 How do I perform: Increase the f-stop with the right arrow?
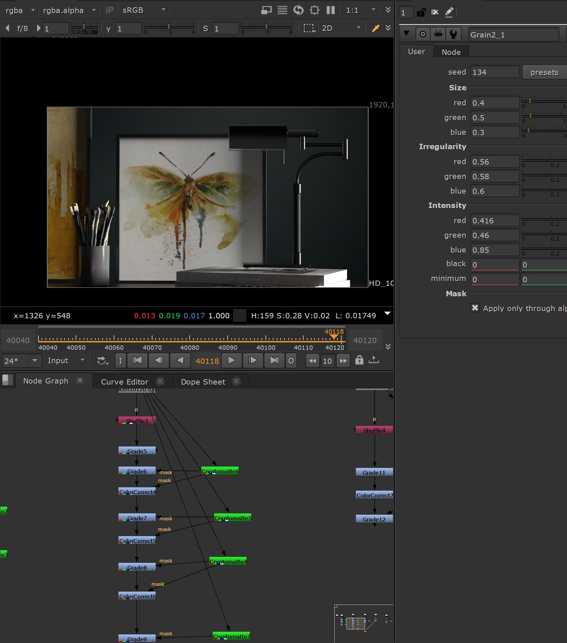coord(38,28)
